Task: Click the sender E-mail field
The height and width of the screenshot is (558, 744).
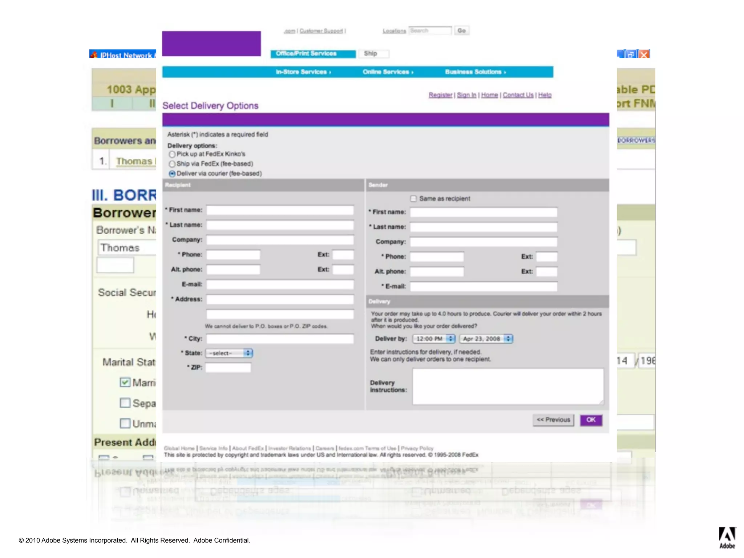Action: point(484,287)
